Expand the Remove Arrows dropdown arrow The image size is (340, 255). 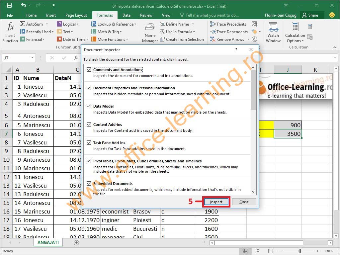248,40
